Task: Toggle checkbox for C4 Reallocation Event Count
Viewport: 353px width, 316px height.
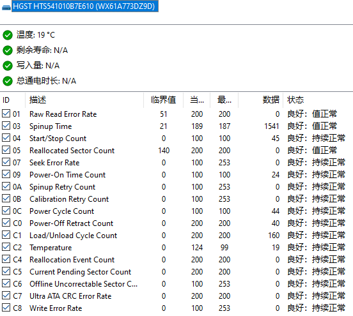Action: pyautogui.click(x=6, y=259)
